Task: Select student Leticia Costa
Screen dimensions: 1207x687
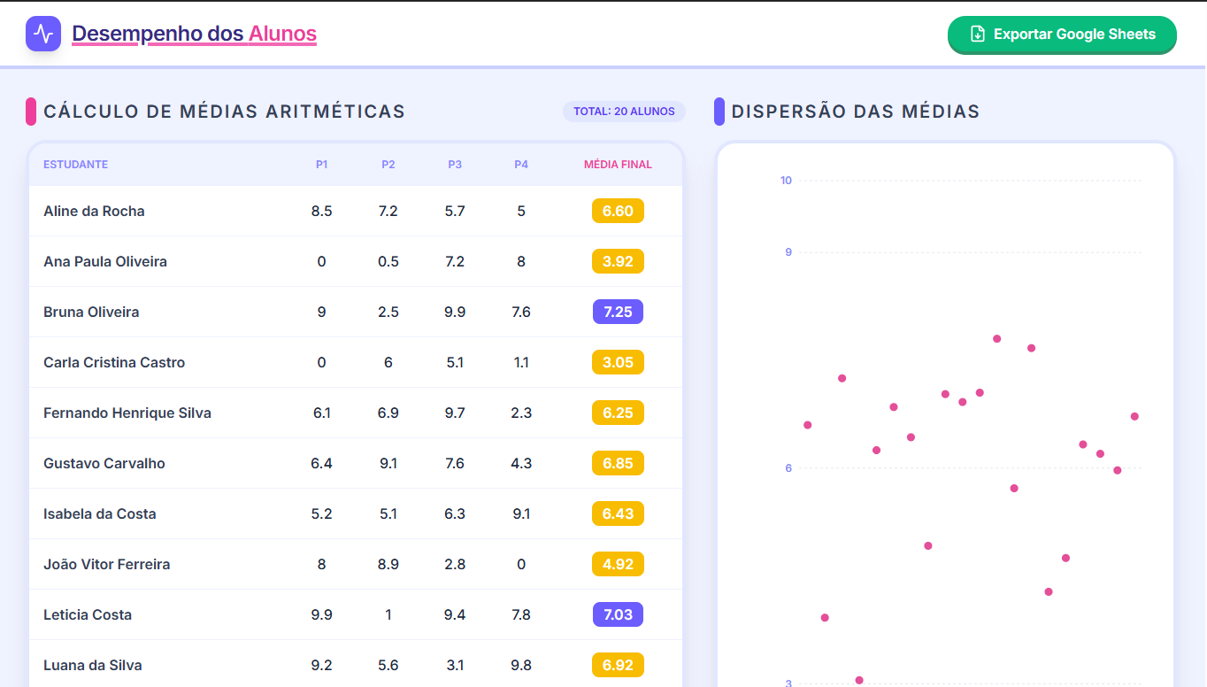Action: (88, 614)
